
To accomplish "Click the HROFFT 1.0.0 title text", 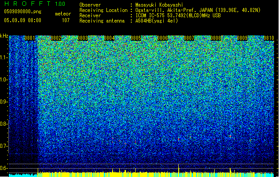I will click(x=35, y=4).
